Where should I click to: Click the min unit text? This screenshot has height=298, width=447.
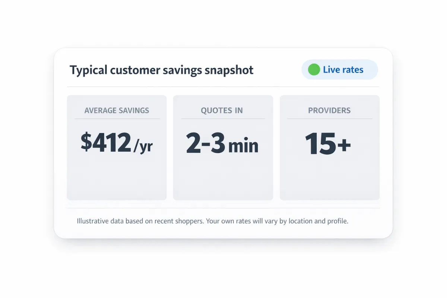click(x=243, y=146)
